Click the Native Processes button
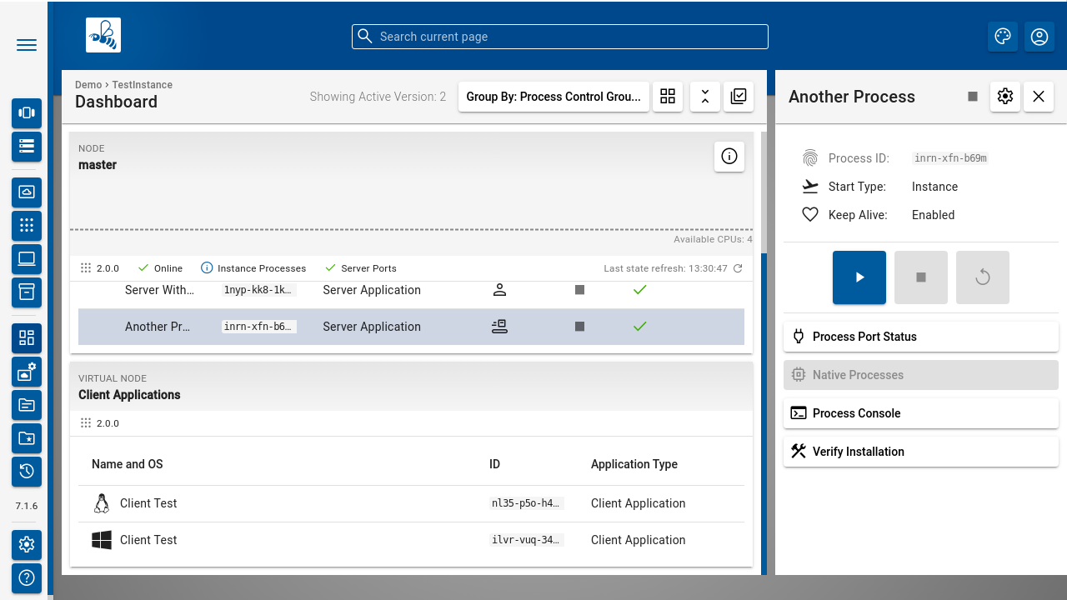Image resolution: width=1067 pixels, height=600 pixels. pos(921,375)
